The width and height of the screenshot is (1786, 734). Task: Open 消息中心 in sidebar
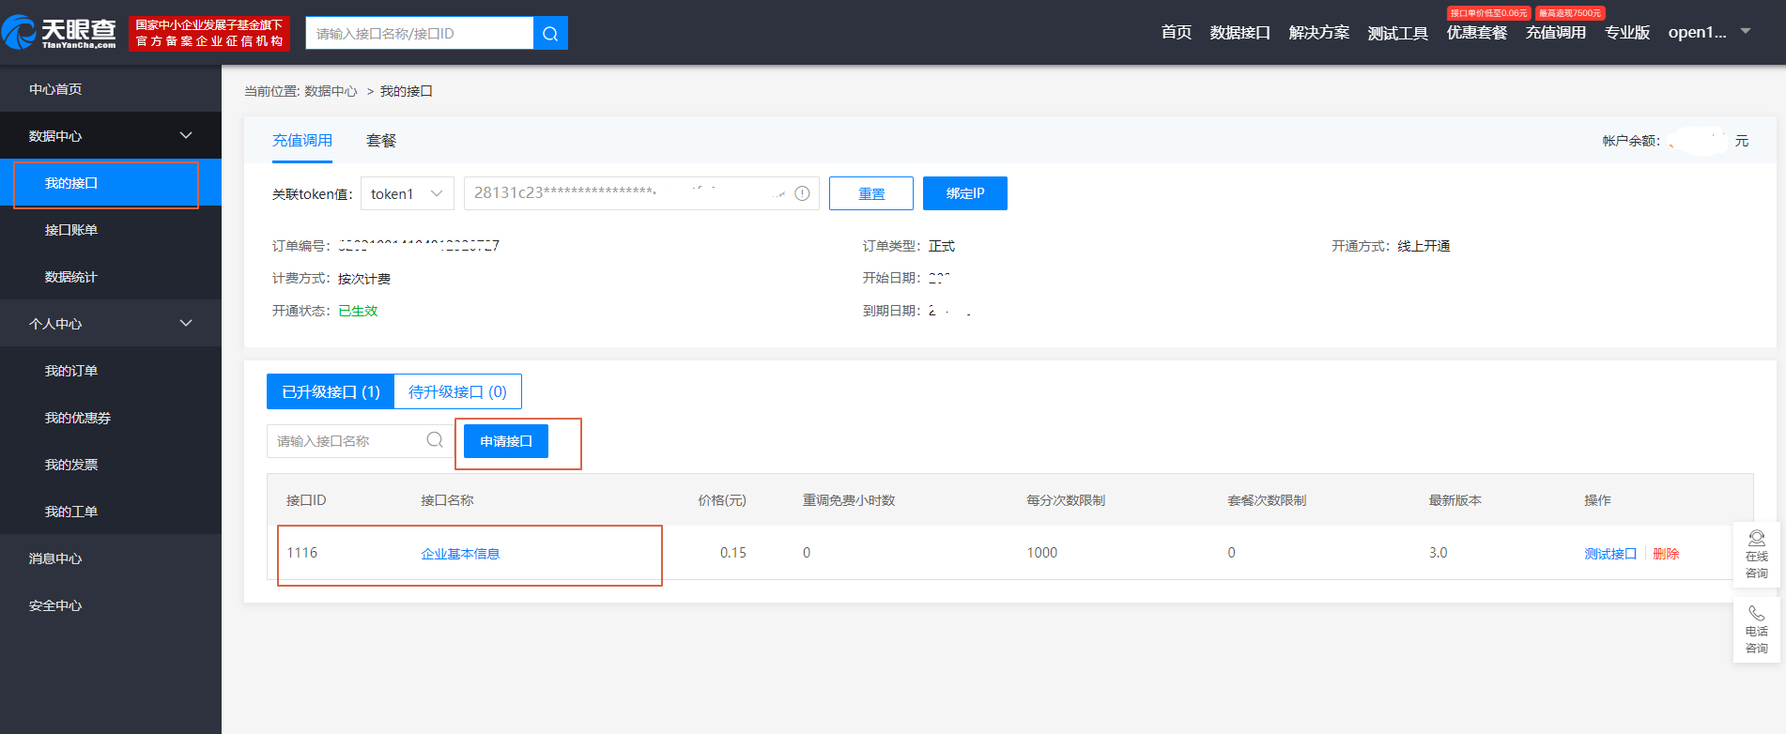point(111,558)
